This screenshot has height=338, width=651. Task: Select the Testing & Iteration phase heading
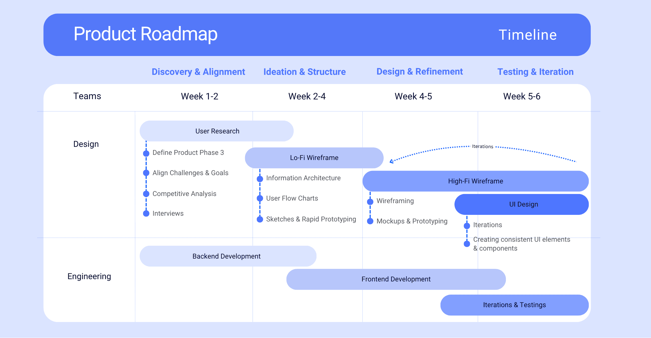coord(535,72)
